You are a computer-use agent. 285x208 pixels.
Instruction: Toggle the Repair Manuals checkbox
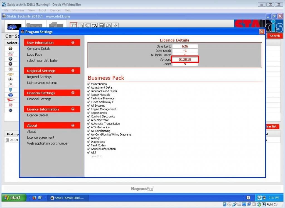[89, 95]
